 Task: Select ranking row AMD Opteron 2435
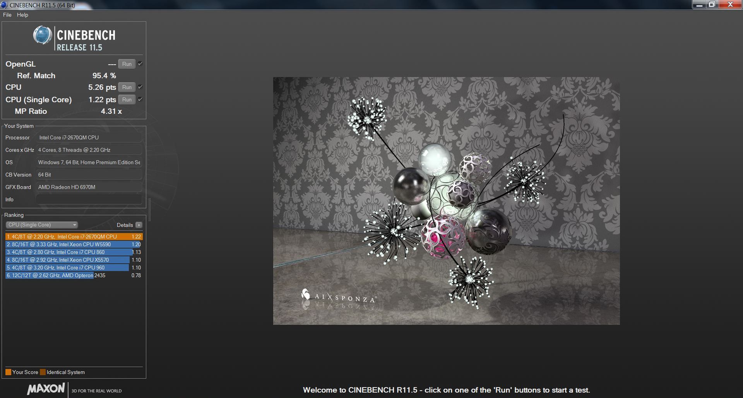[x=74, y=275]
